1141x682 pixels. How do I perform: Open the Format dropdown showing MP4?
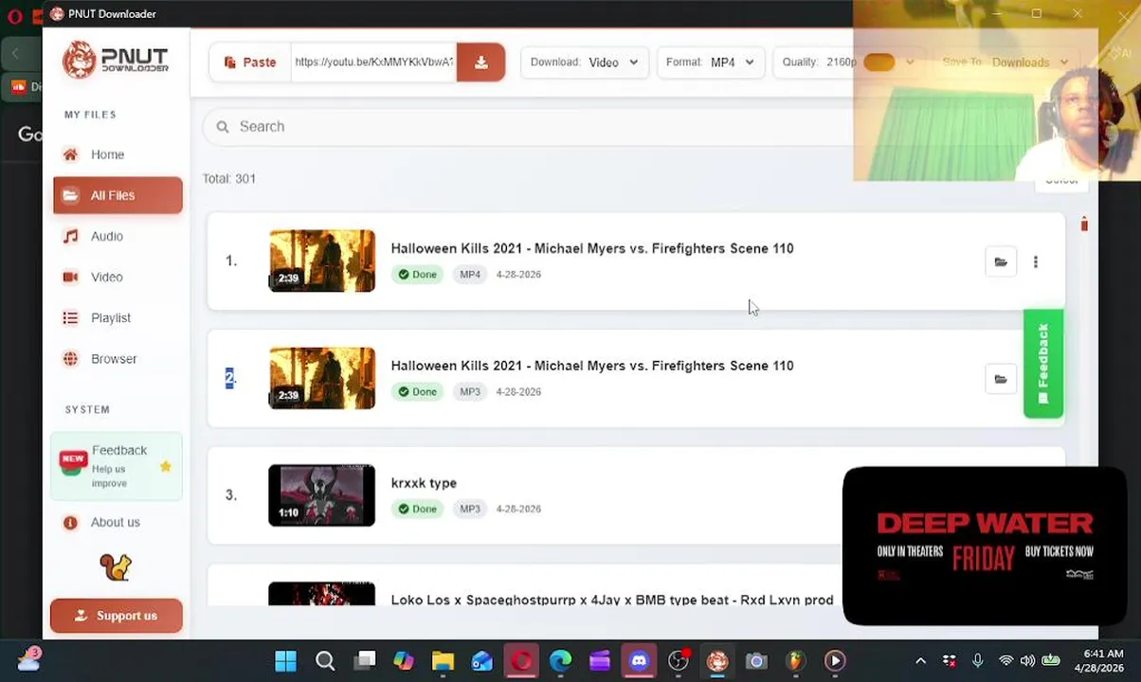point(710,63)
